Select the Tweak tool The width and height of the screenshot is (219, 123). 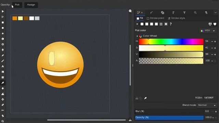coord(3,94)
